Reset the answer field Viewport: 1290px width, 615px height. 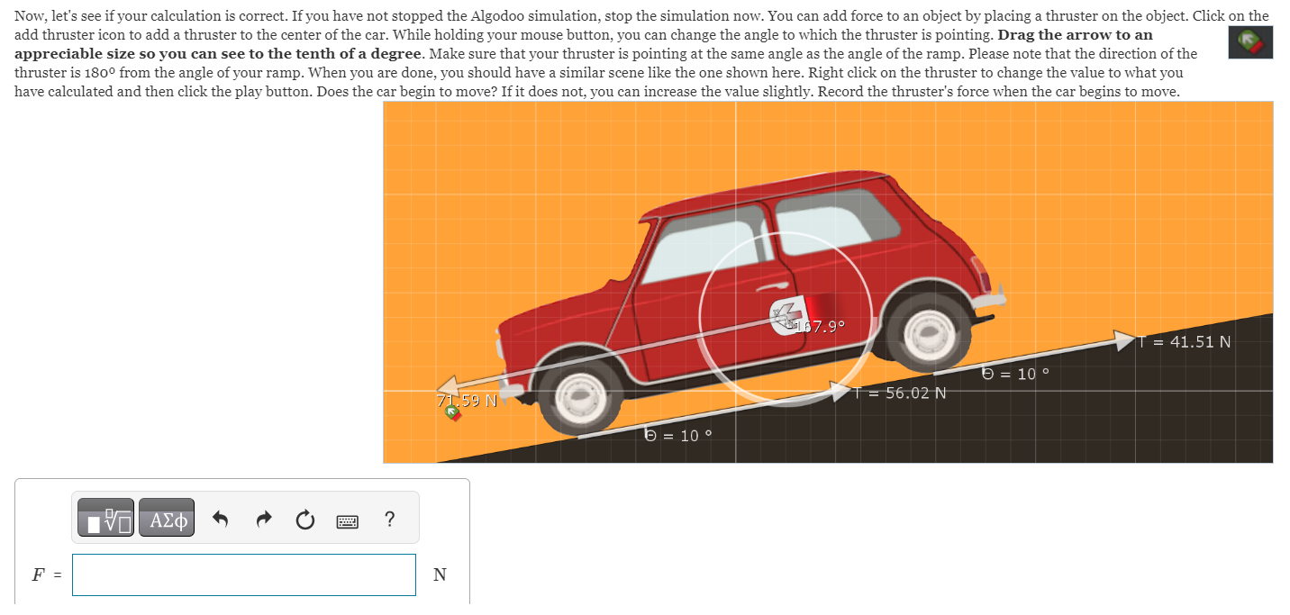305,519
